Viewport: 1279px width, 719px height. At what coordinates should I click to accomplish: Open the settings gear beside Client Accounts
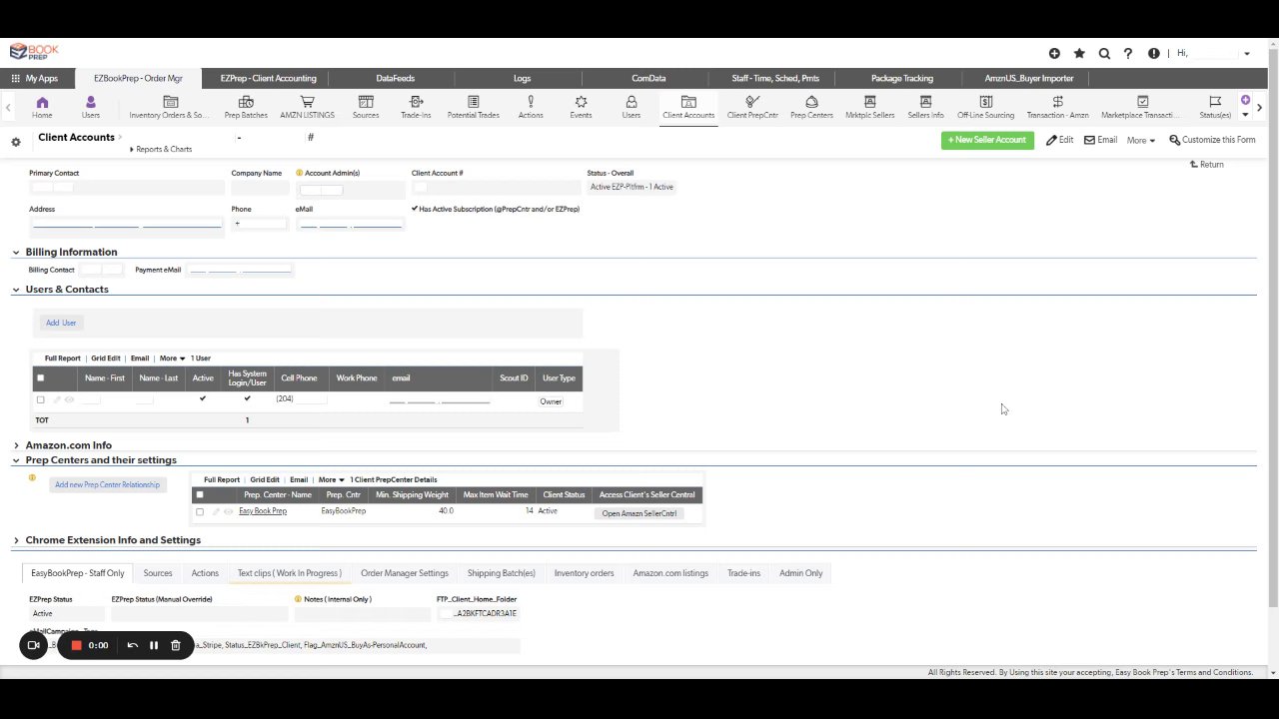coord(15,142)
